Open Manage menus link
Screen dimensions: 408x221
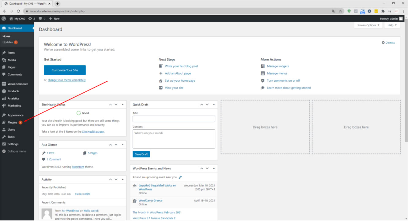coord(277,73)
